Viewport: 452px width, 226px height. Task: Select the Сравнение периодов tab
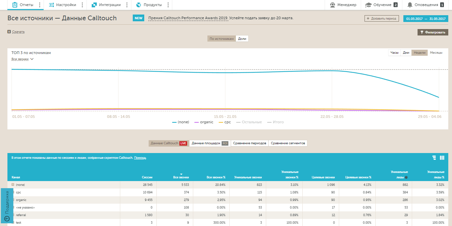point(250,143)
